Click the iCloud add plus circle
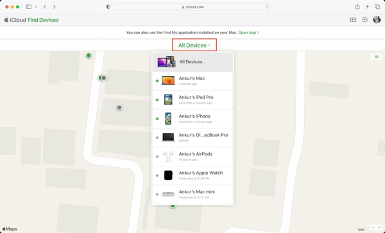 (x=365, y=20)
